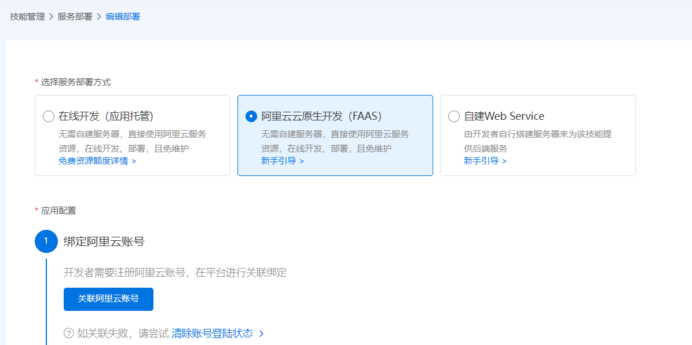Select 自建Web Service radio button
Screen dimensions: 692x345
tap(453, 116)
